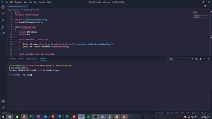Viewport: 212px width, 119px height.
Task: Open the Search view in the activity bar
Action: (x=3, y=14)
